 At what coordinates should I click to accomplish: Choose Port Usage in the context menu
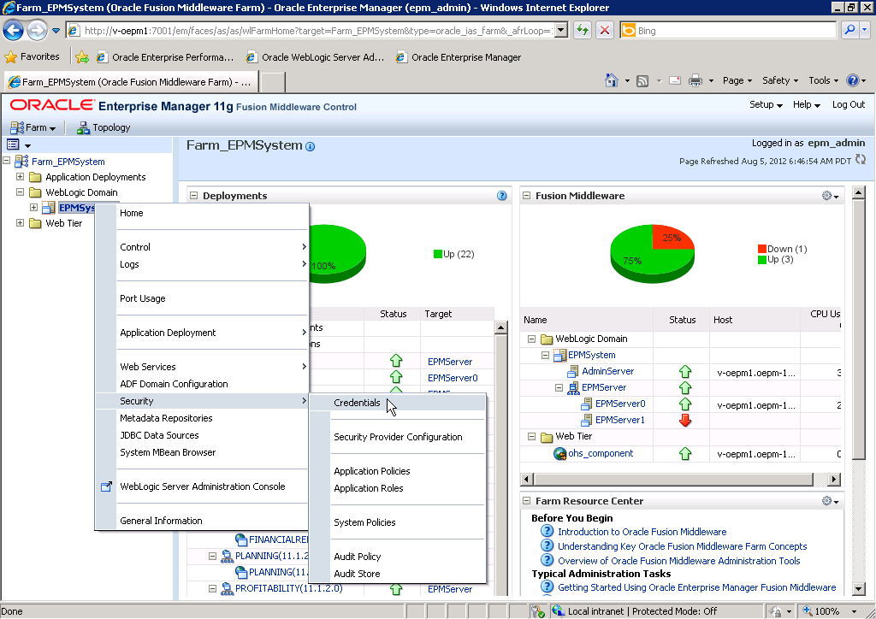142,298
